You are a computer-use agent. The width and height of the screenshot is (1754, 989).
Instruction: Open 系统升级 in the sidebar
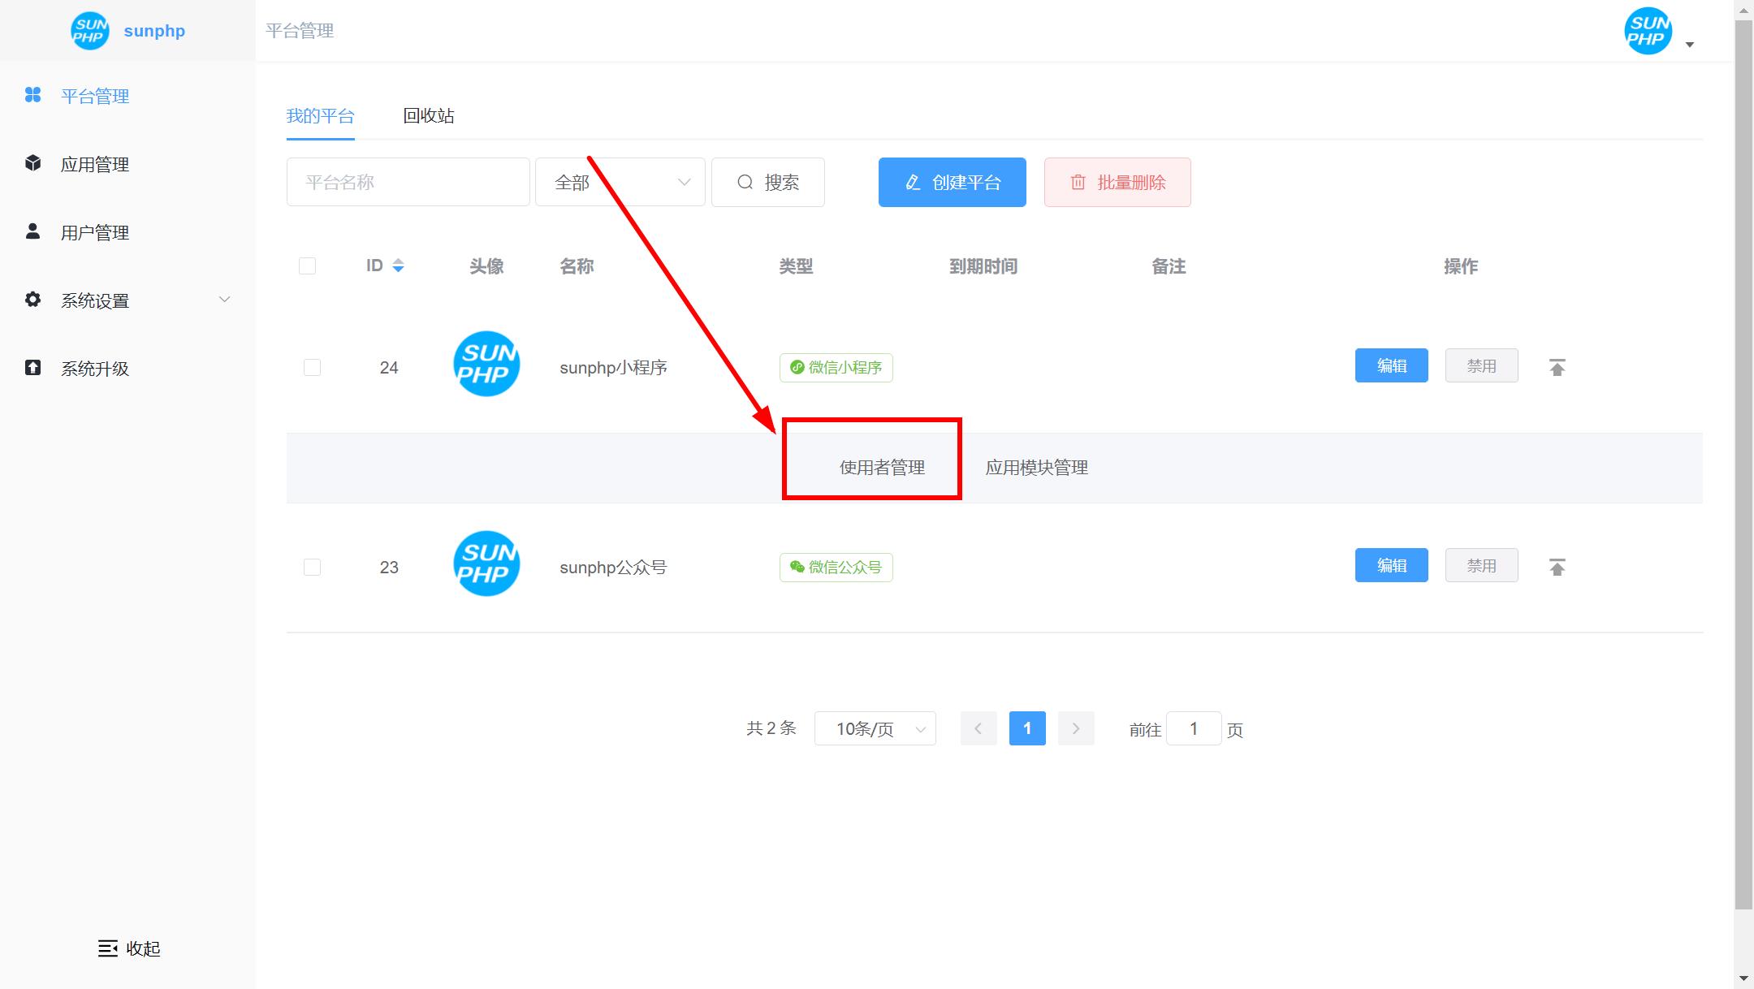click(95, 369)
